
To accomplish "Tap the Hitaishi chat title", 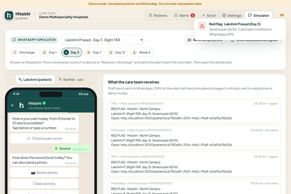I will [35, 103].
